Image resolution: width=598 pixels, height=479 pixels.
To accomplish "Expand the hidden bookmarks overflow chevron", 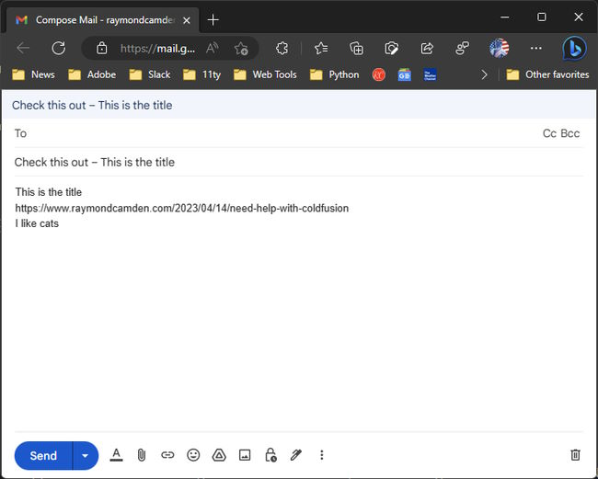I will click(485, 74).
